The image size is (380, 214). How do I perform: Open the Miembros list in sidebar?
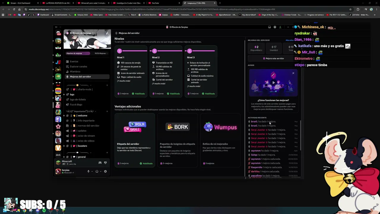coord(87,72)
